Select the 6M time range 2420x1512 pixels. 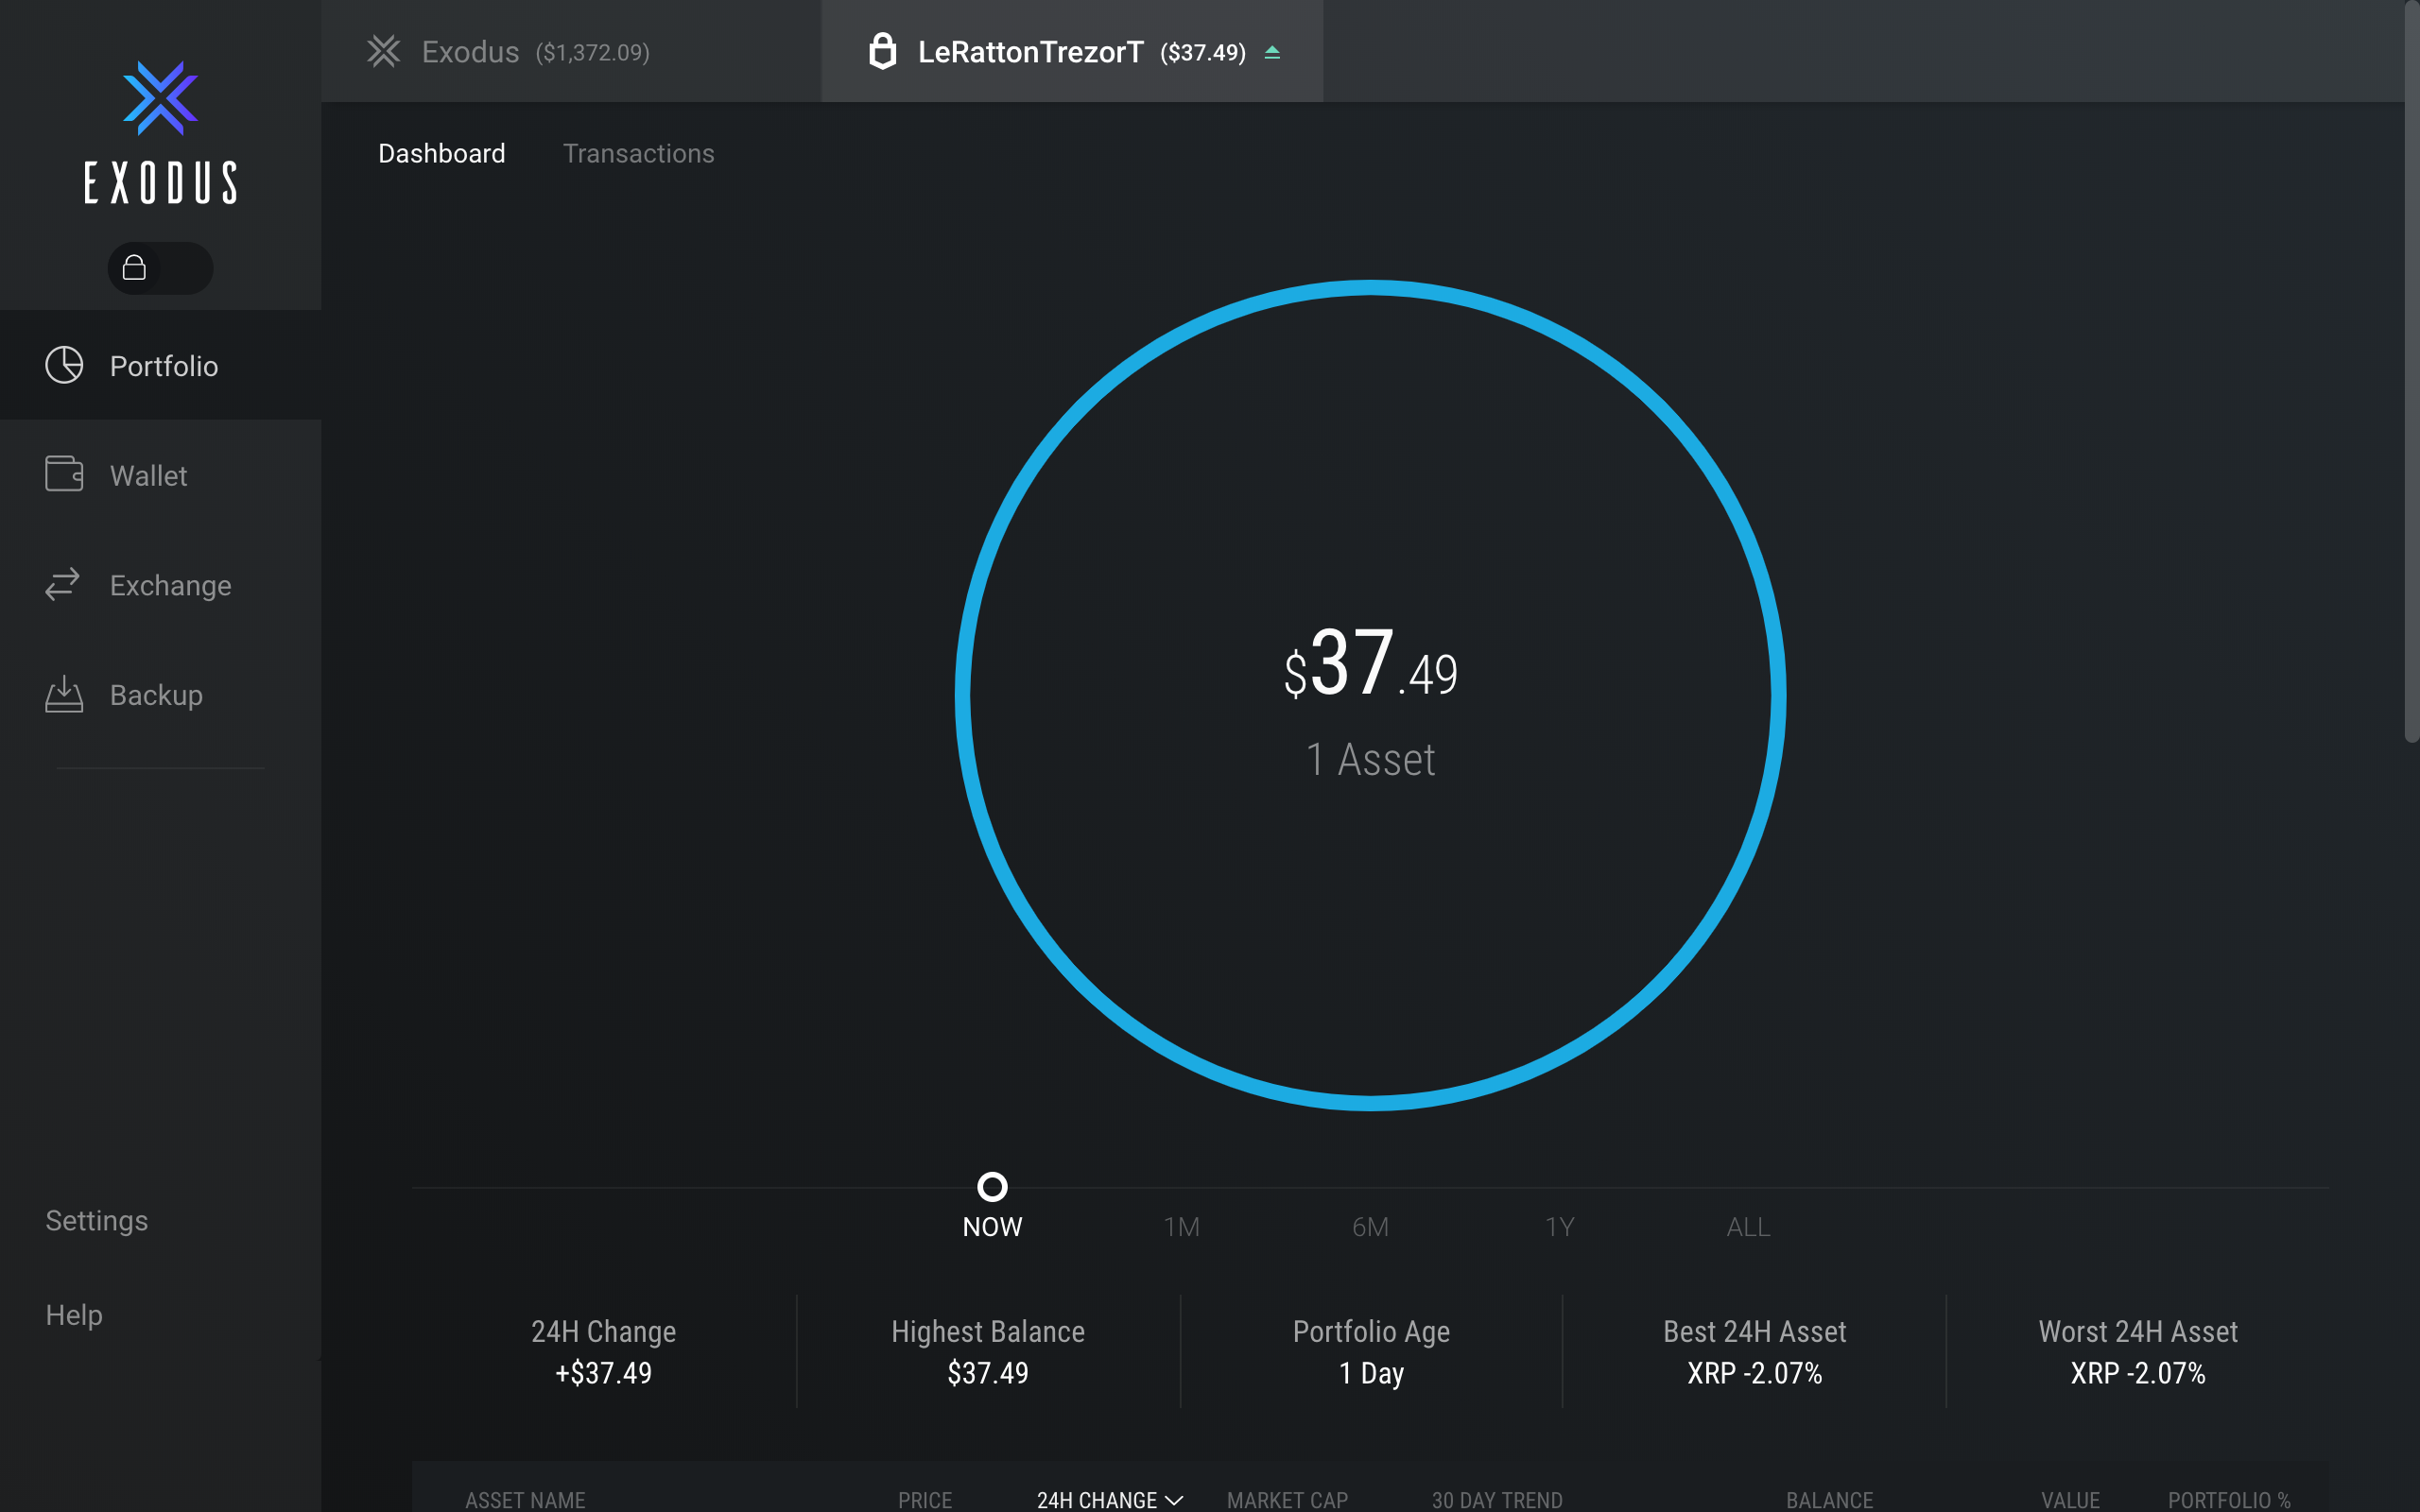click(1370, 1227)
